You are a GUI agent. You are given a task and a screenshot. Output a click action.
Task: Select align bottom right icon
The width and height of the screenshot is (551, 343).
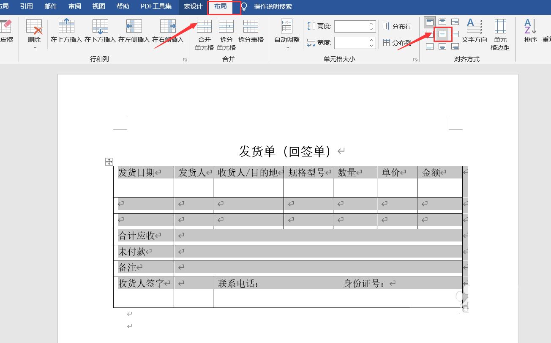click(455, 46)
